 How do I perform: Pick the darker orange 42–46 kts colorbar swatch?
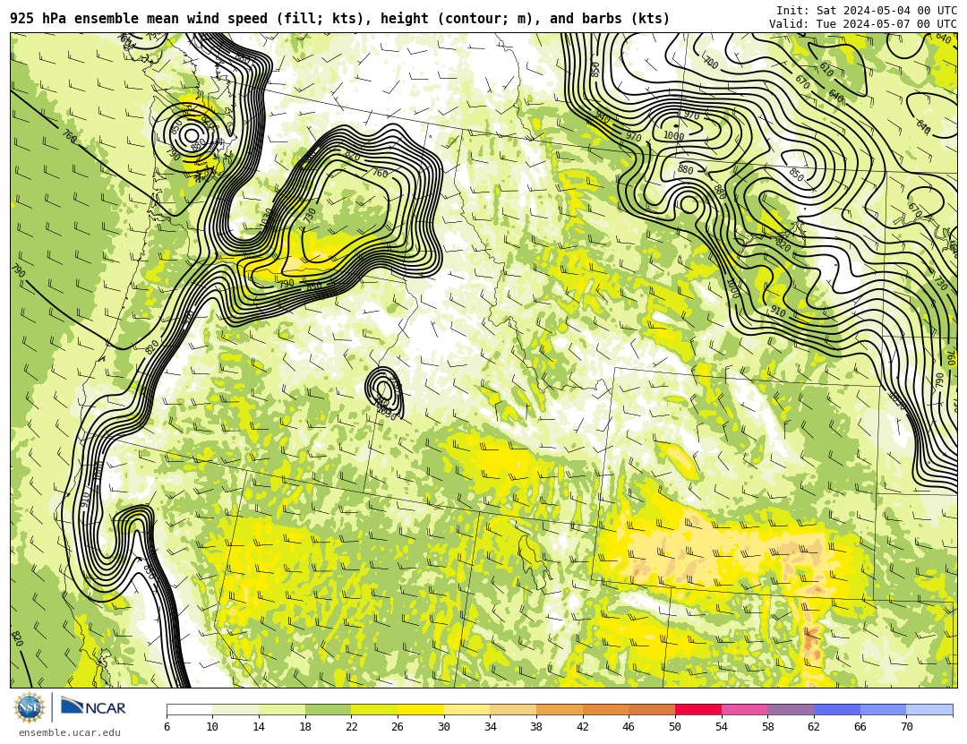[605, 709]
